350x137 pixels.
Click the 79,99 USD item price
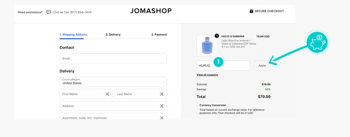(x=263, y=36)
